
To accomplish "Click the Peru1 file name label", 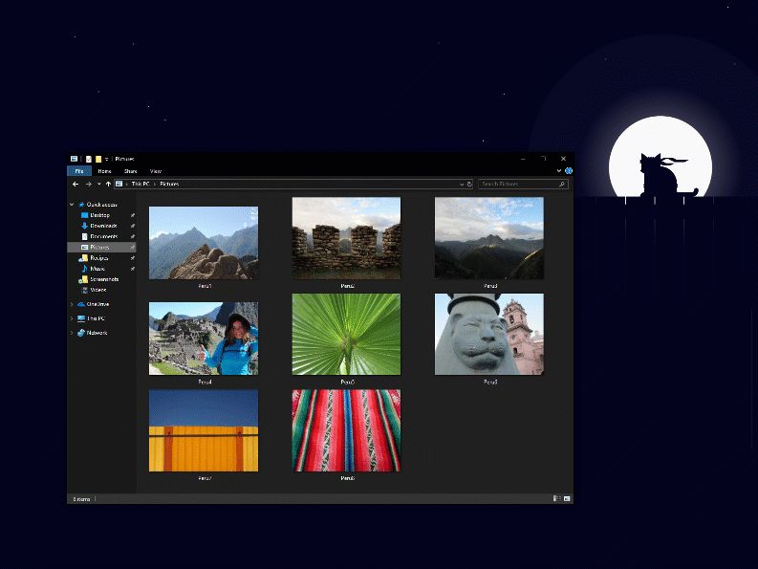I will coord(205,286).
